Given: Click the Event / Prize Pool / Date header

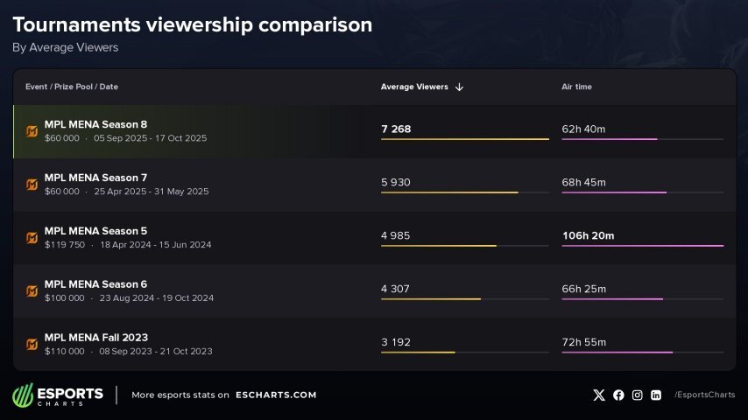Looking at the screenshot, I should coord(72,87).
